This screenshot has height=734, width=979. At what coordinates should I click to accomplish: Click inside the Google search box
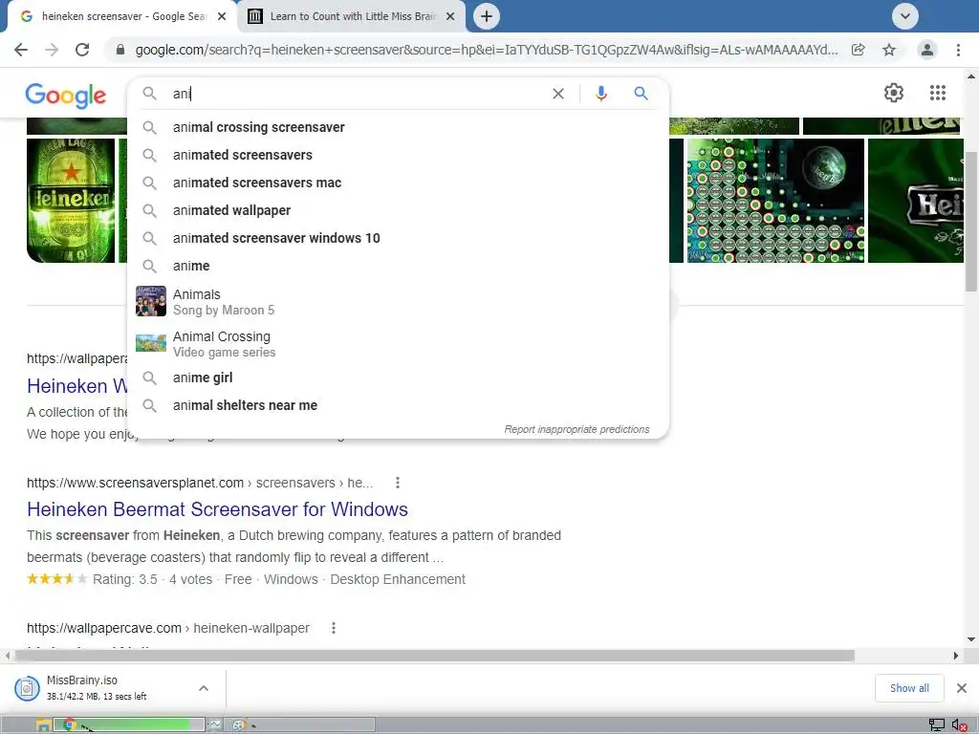pos(356,94)
